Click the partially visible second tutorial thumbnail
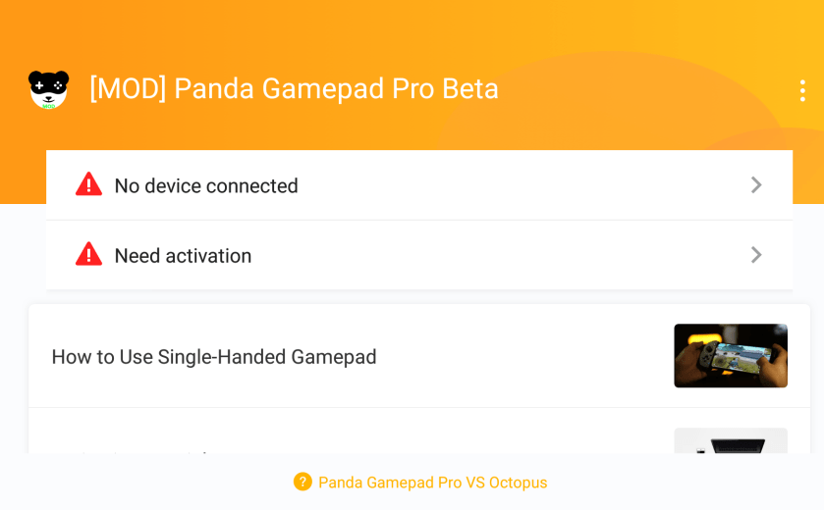Image resolution: width=824 pixels, height=510 pixels. tap(731, 441)
